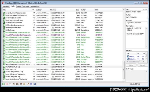Click the dark binoculars-like icon in status bar

17,84
